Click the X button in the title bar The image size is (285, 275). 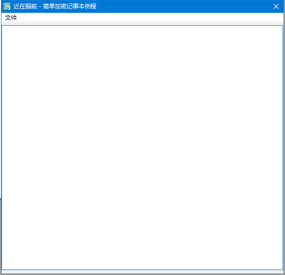pos(276,6)
